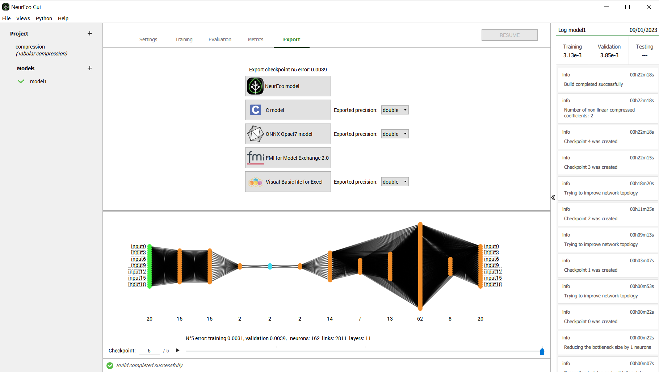Click log entry 'Checkpoint 2 was created'

point(608,214)
